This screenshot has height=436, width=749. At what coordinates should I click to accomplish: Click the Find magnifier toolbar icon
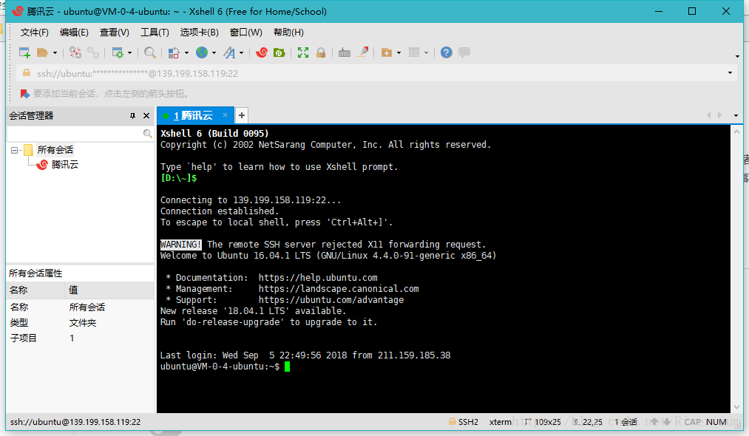click(150, 52)
